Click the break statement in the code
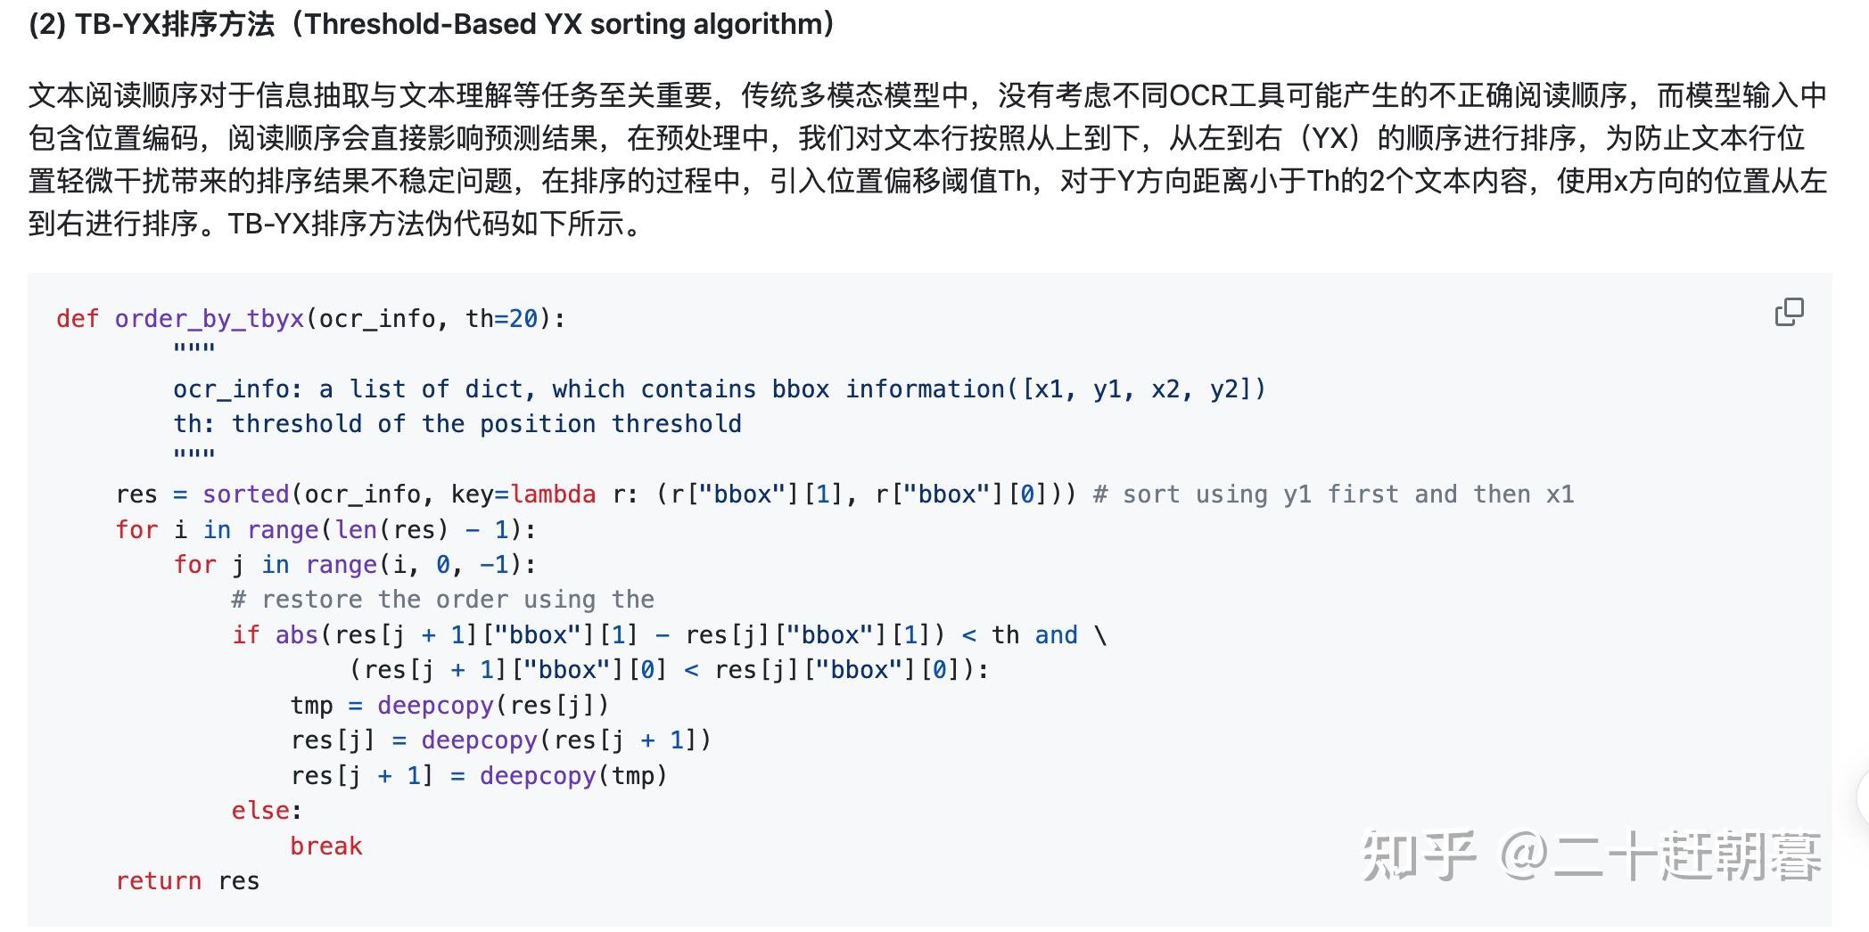 click(325, 846)
